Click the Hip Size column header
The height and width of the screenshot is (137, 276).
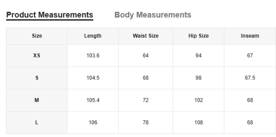point(198,36)
